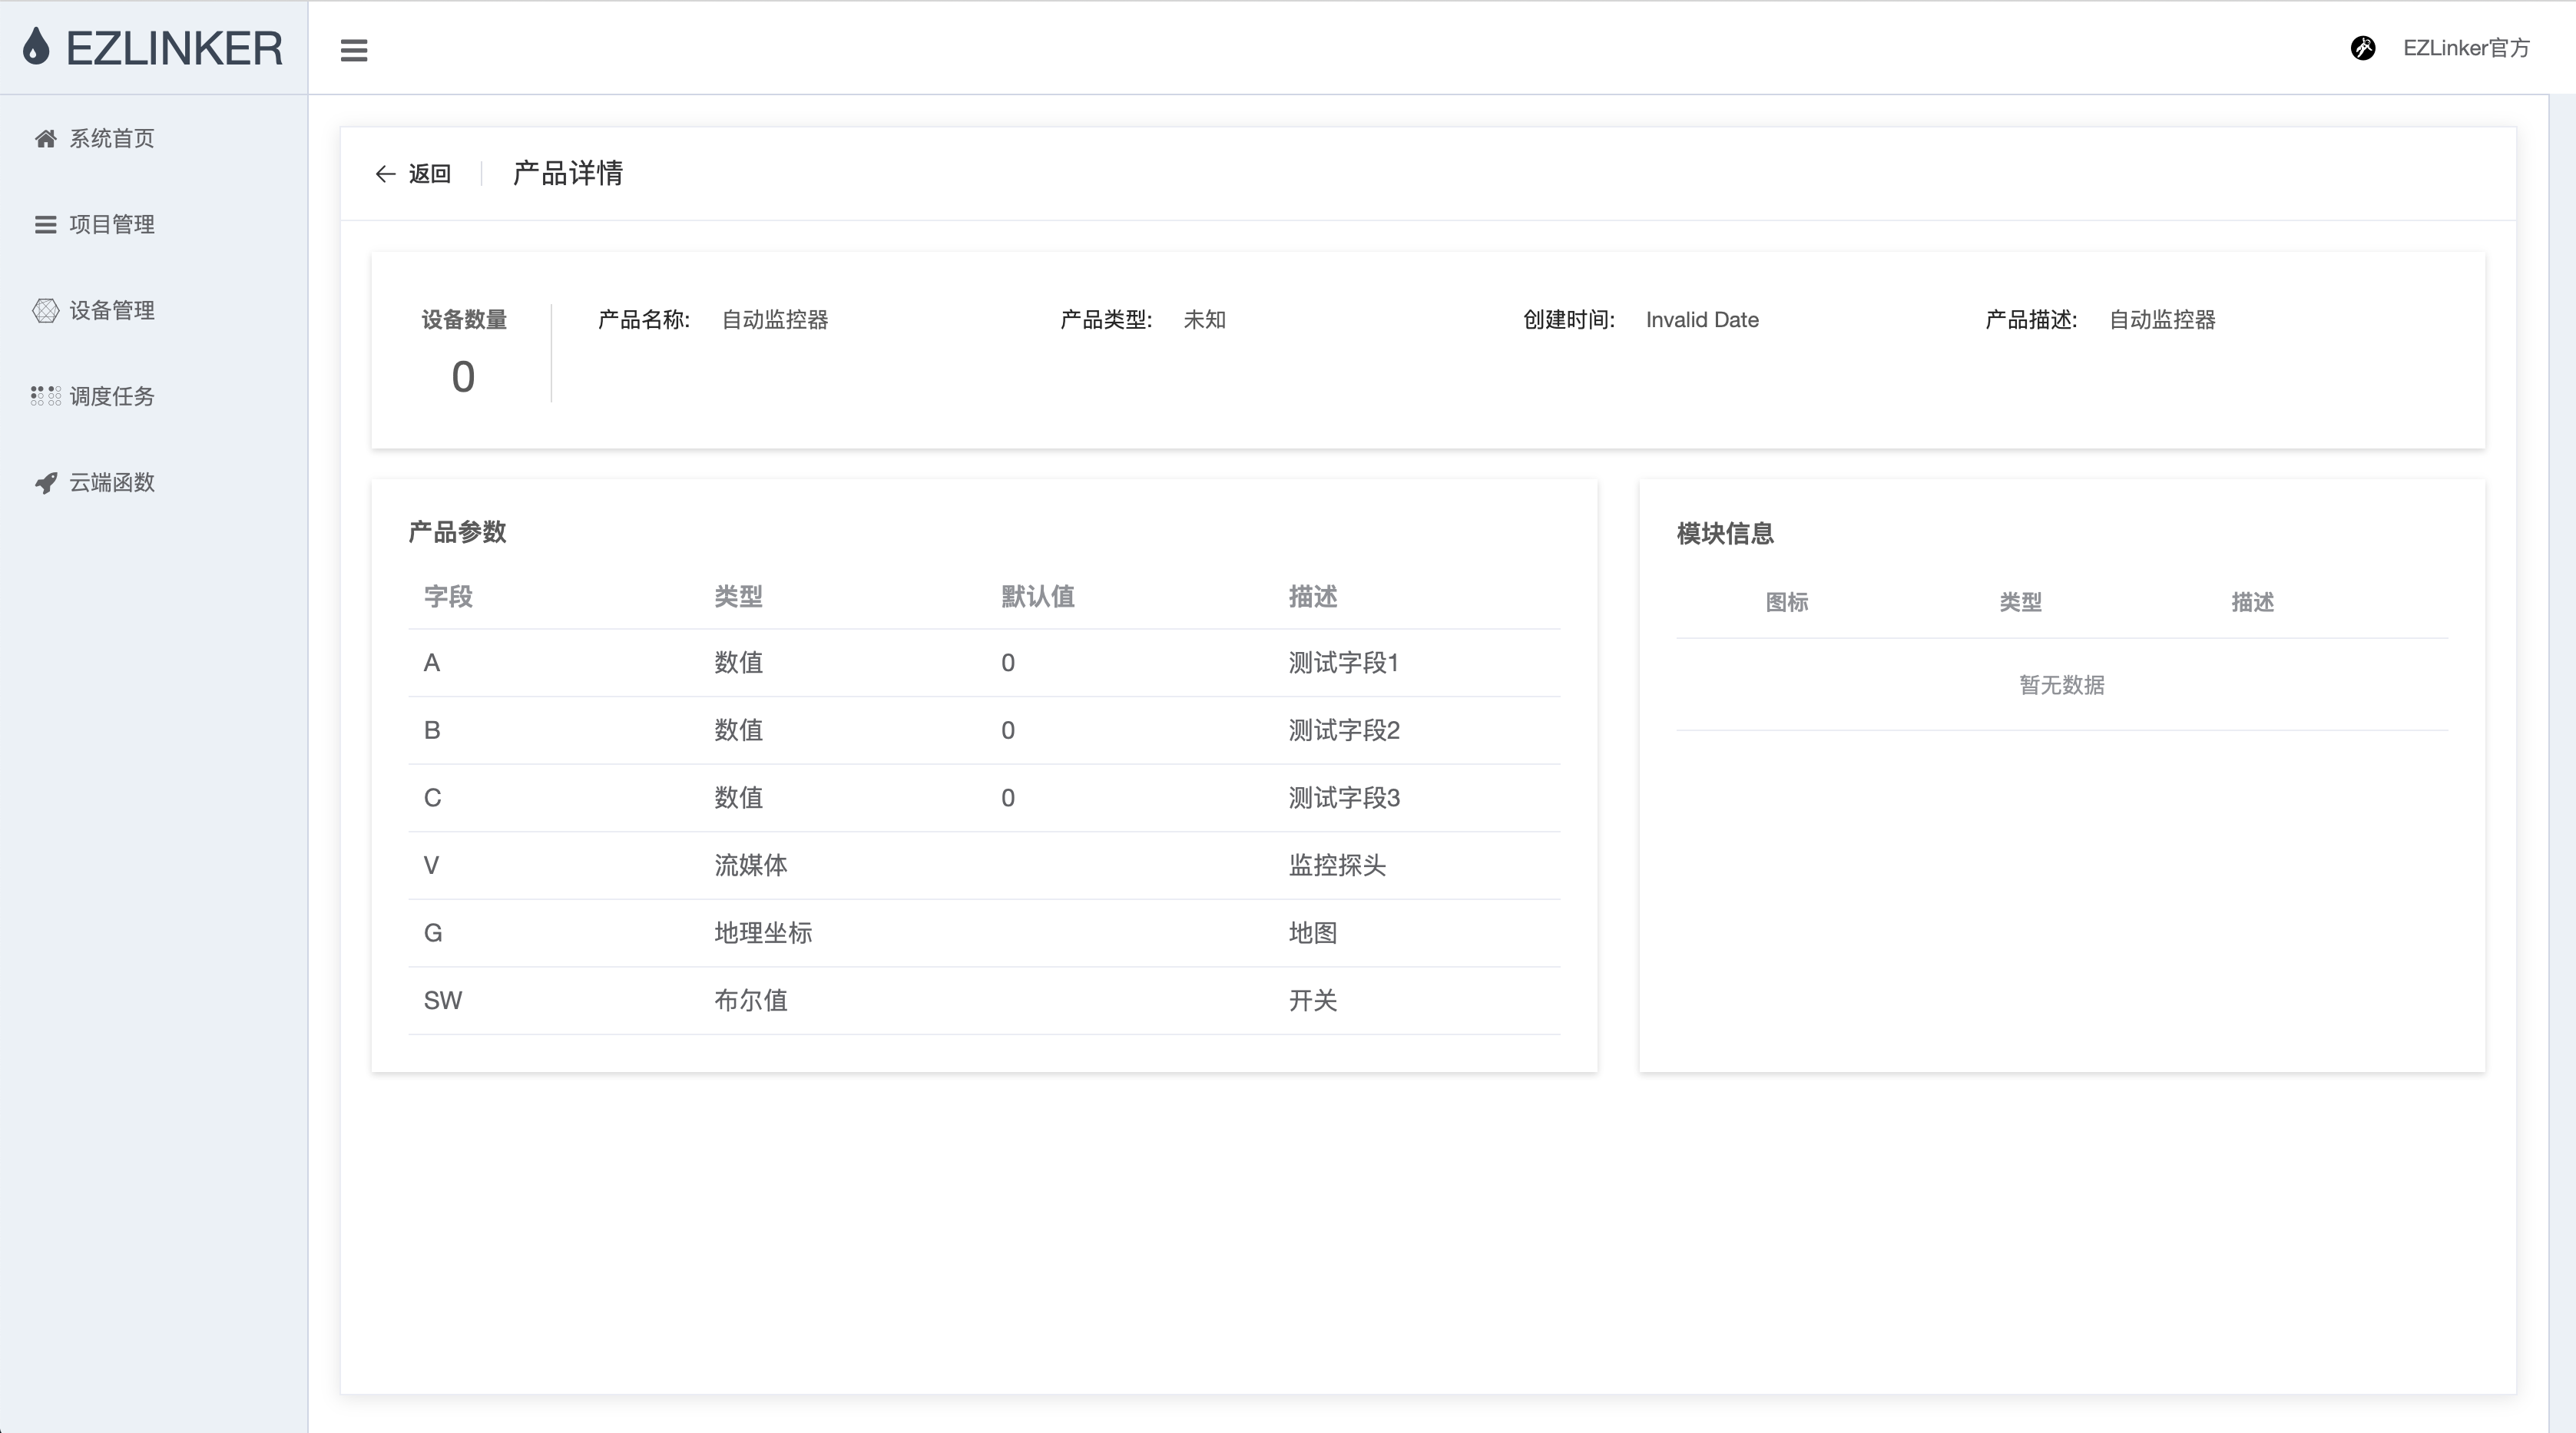Click the 测试字段3 description cell

point(1344,798)
